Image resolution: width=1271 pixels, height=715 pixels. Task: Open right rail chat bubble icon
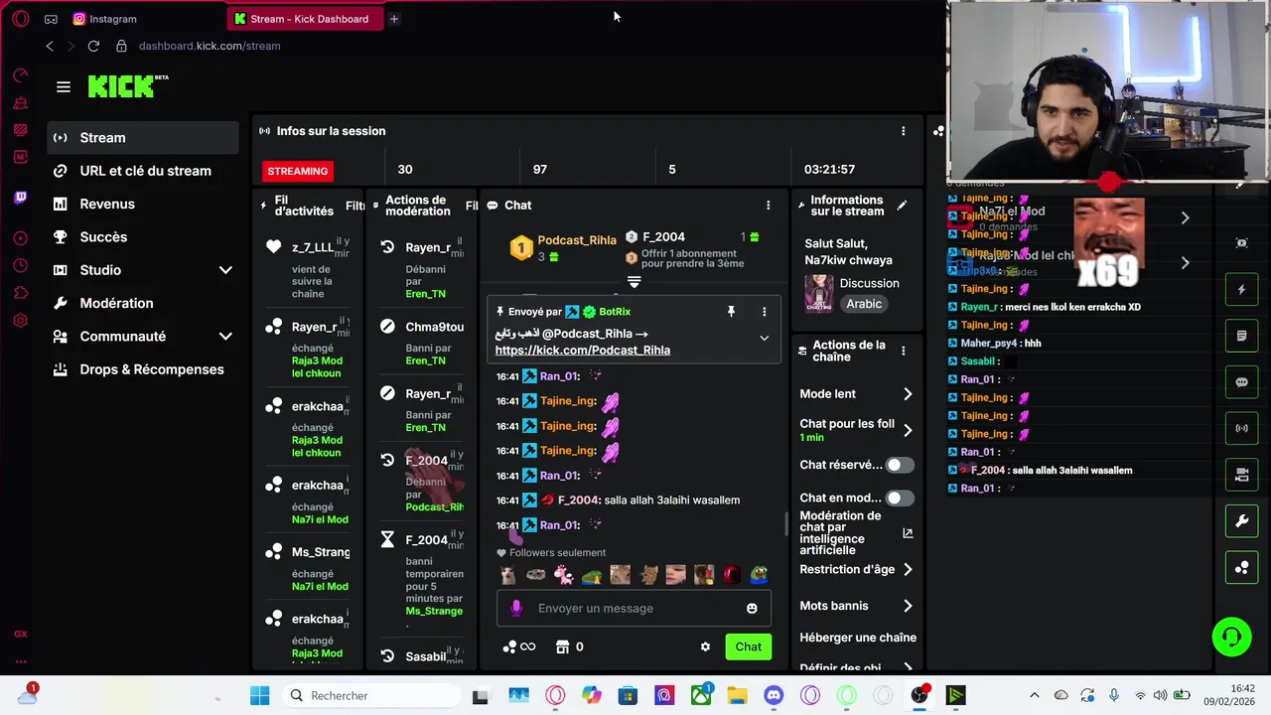pos(1241,382)
